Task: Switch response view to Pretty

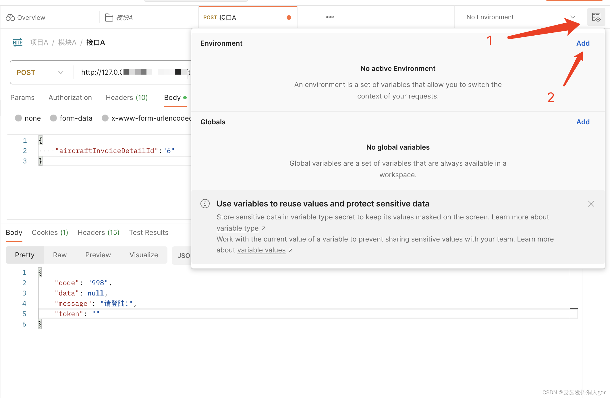Action: click(x=25, y=255)
